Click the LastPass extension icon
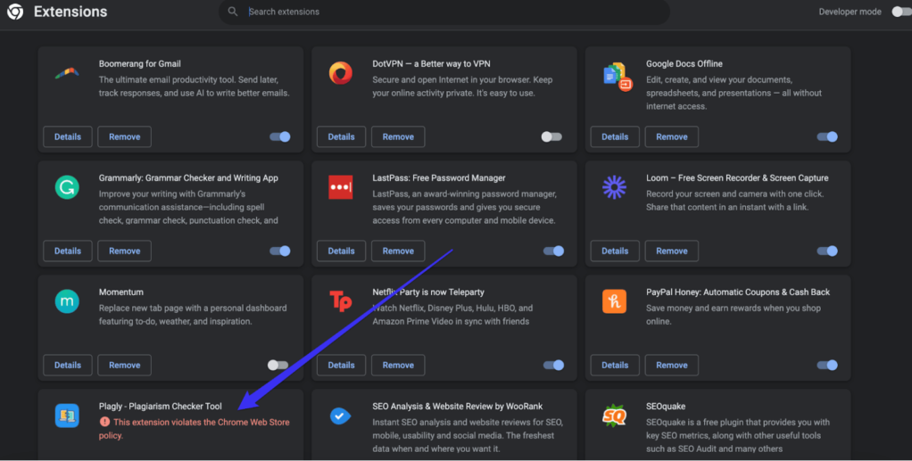The height and width of the screenshot is (461, 912). (x=340, y=187)
